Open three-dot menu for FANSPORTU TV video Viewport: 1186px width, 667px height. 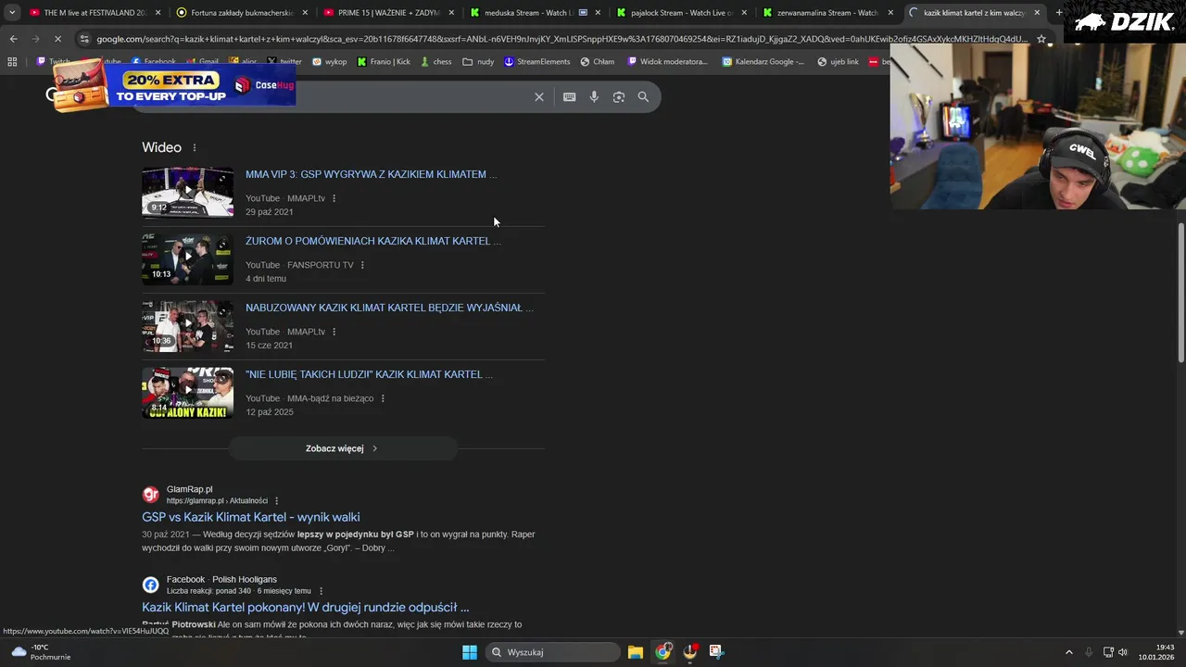(x=362, y=265)
